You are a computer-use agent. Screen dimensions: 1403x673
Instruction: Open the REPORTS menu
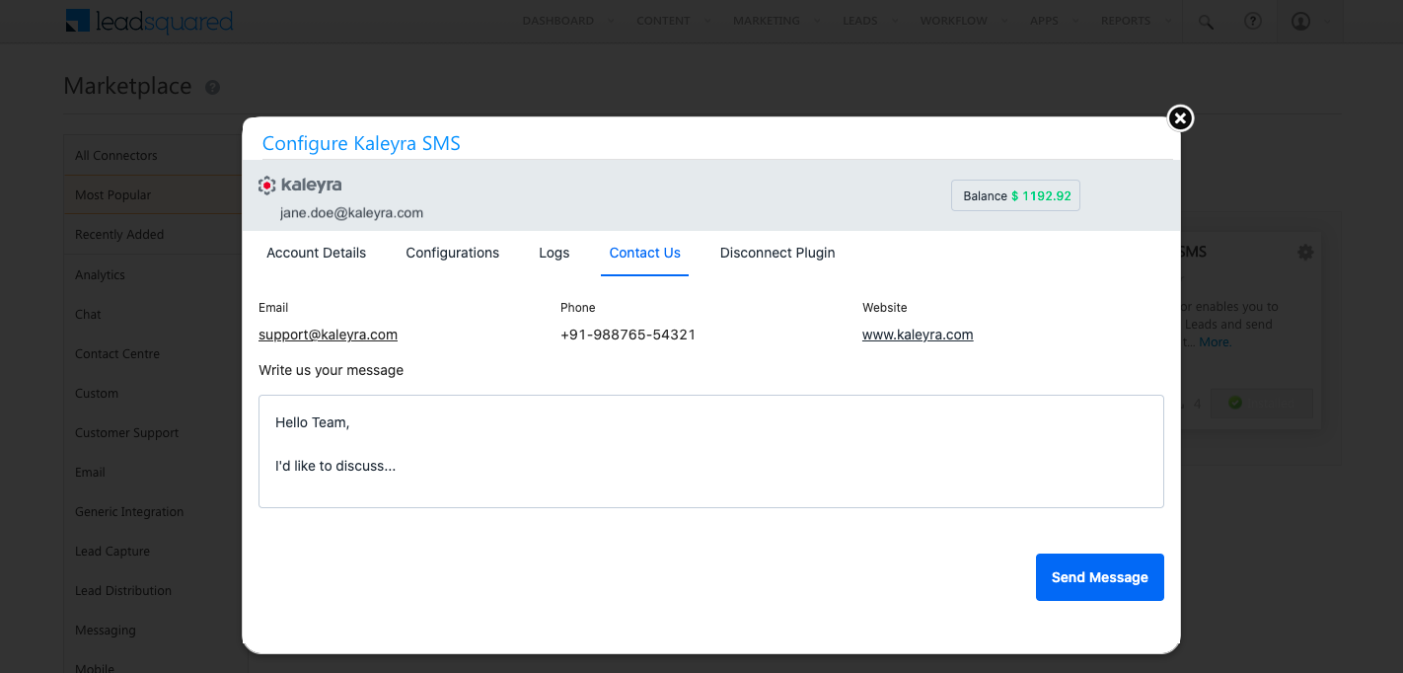pos(1126,21)
